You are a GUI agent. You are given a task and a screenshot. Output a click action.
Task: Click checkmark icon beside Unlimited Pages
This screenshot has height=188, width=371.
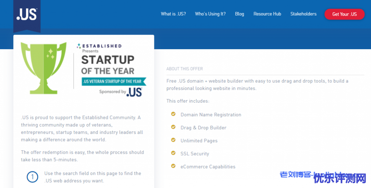click(173, 140)
